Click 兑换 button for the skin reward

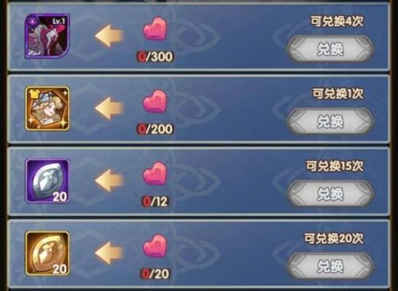point(330,121)
